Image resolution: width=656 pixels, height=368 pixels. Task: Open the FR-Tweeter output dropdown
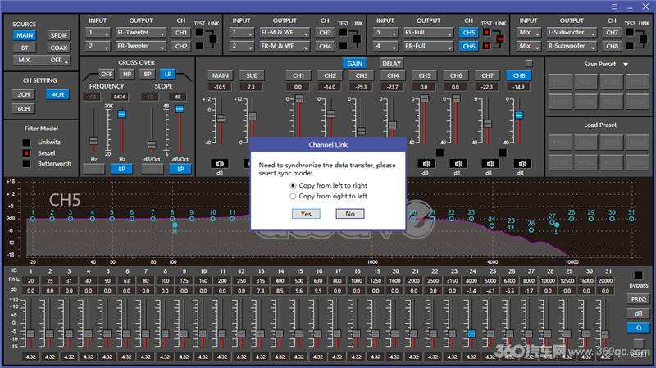coord(141,46)
